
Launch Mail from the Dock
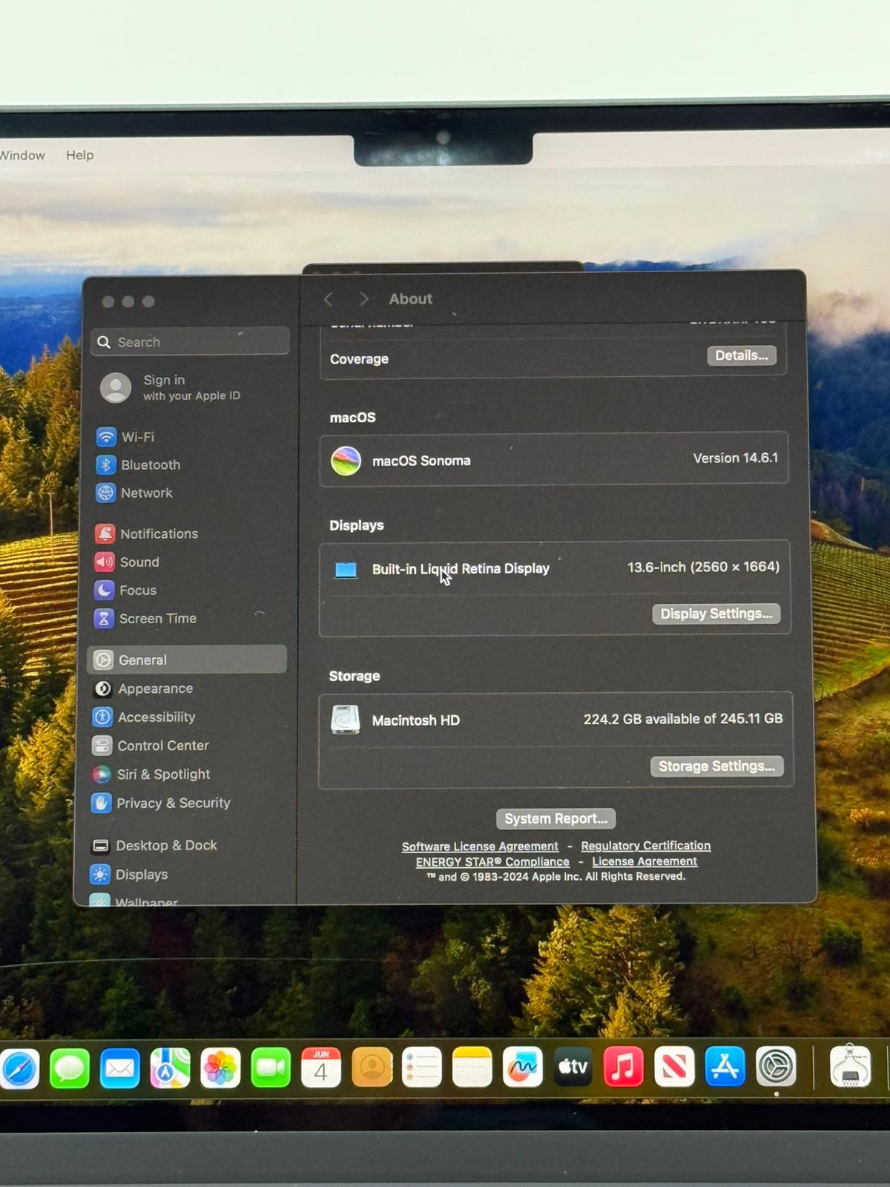pyautogui.click(x=120, y=1068)
